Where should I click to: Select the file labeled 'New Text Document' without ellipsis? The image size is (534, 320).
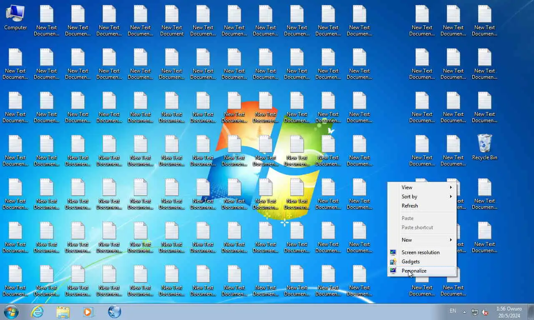coord(172,20)
